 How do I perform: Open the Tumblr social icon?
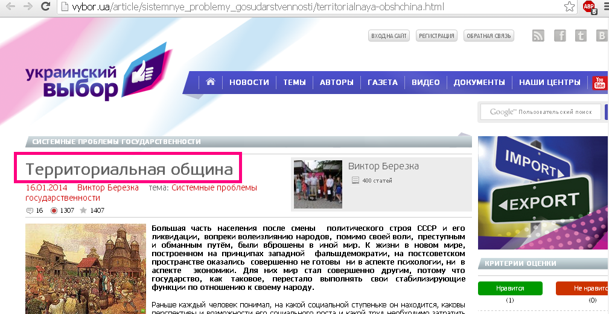[581, 36]
